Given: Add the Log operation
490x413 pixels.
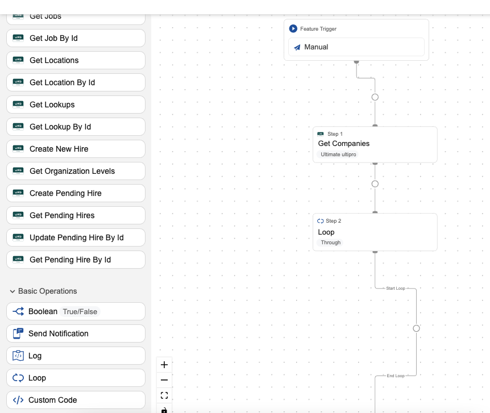Looking at the screenshot, I should coord(76,356).
